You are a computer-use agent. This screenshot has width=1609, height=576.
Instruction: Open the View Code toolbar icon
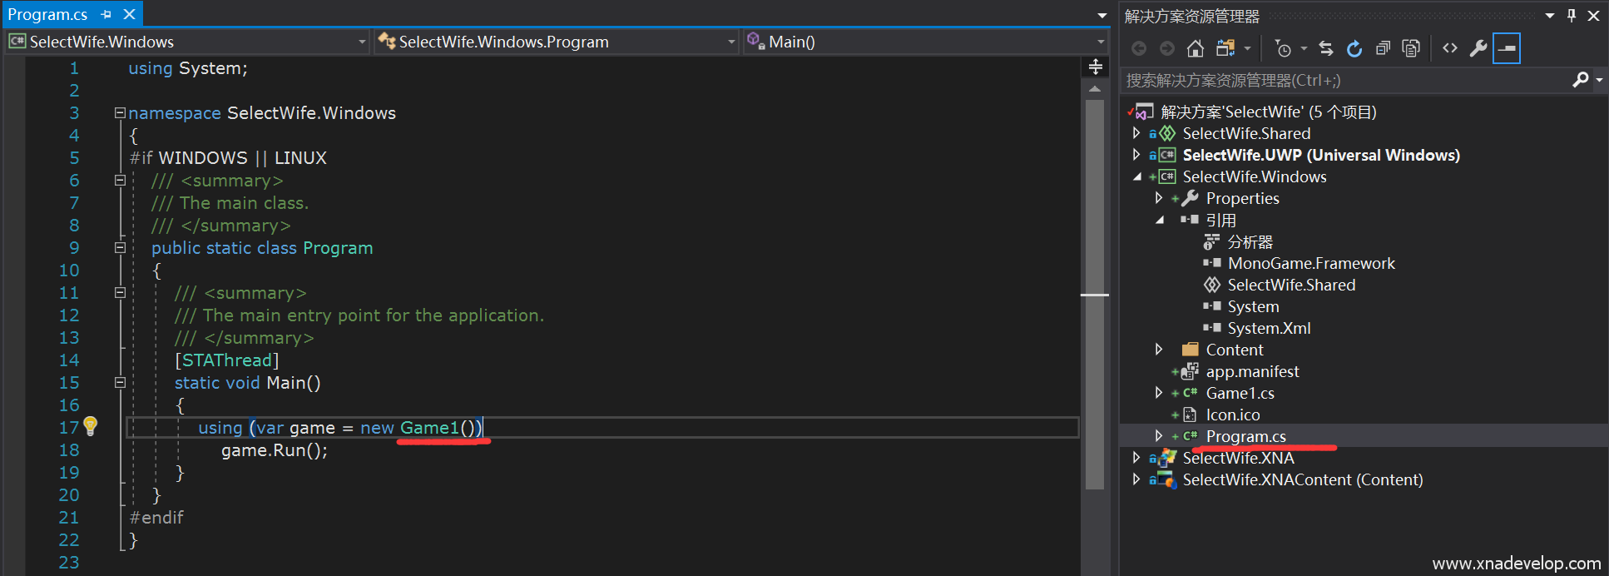pyautogui.click(x=1450, y=48)
